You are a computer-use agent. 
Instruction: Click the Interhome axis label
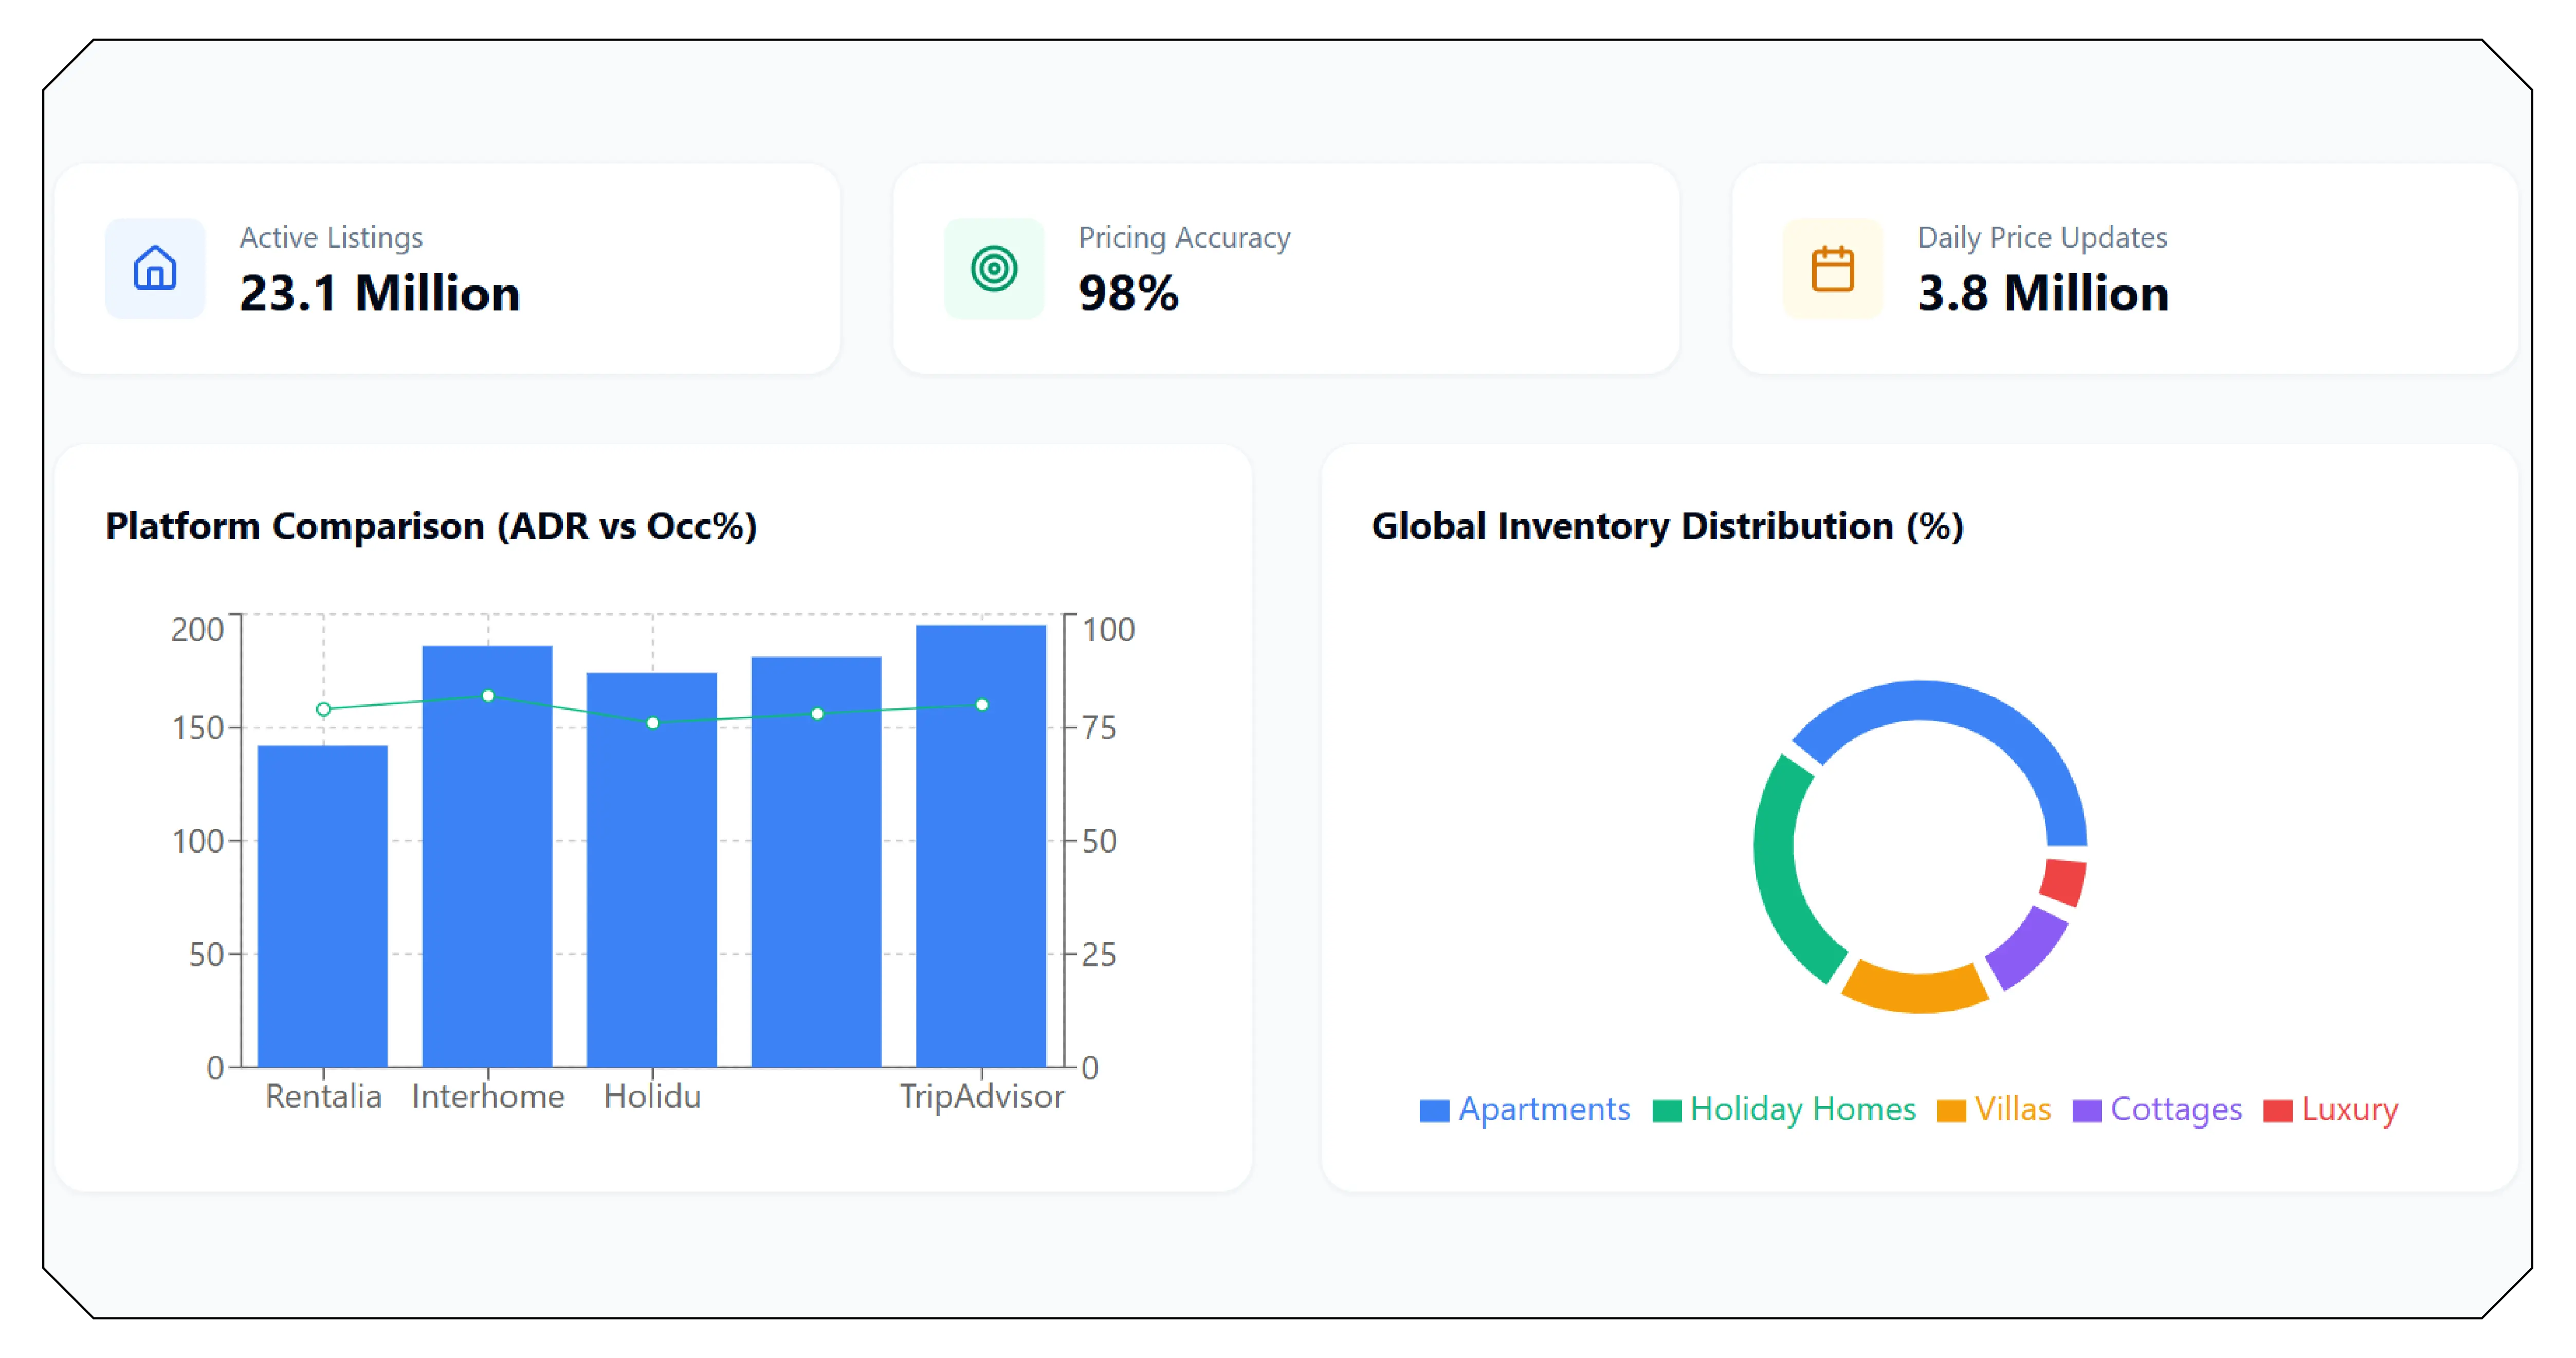[488, 1097]
